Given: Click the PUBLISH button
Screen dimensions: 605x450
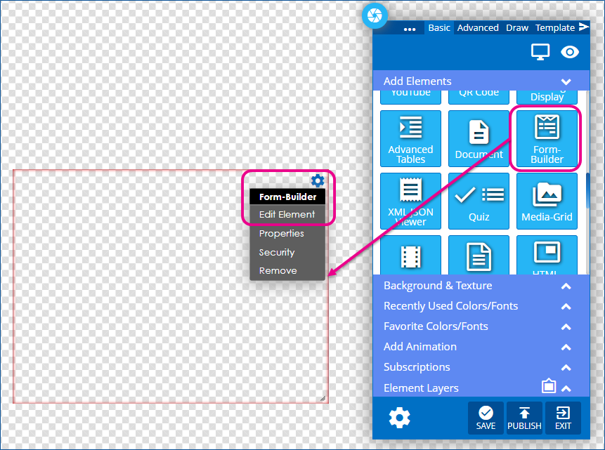Looking at the screenshot, I should click(x=524, y=418).
